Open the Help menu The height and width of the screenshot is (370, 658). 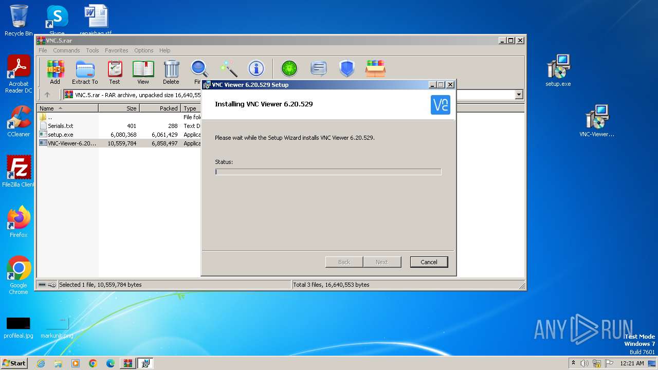[x=164, y=50]
